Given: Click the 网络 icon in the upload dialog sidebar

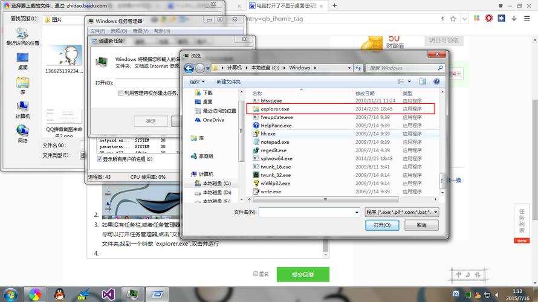Looking at the screenshot, I should coord(22,133).
